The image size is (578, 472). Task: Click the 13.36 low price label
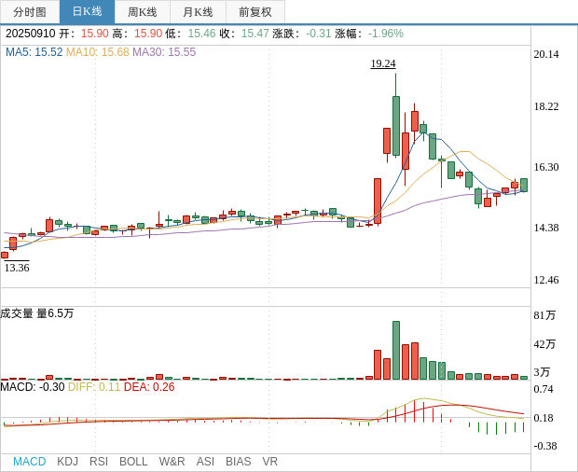17,268
